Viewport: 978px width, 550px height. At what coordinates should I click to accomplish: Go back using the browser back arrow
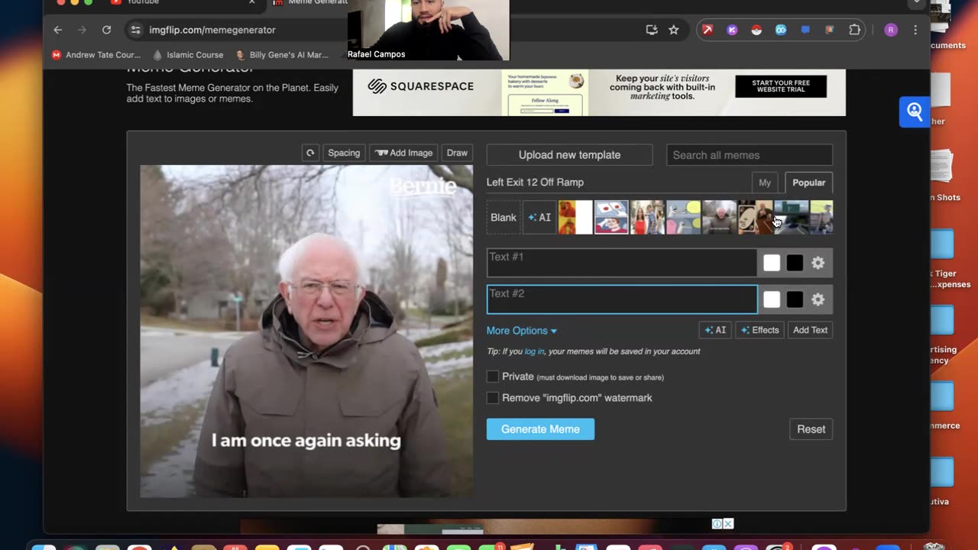coord(58,30)
